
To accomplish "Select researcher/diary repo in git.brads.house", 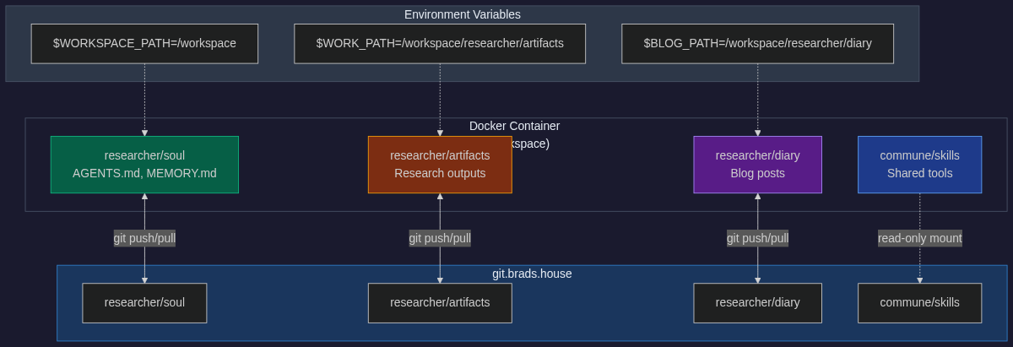I will (x=757, y=302).
